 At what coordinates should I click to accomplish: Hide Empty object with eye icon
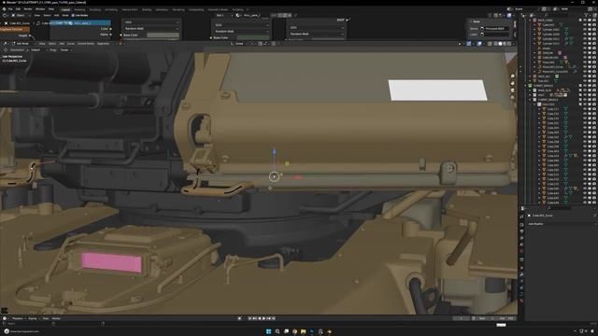point(585,48)
